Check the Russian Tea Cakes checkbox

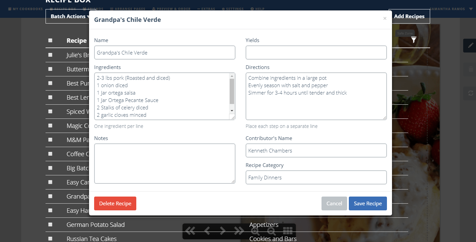[x=50, y=238]
